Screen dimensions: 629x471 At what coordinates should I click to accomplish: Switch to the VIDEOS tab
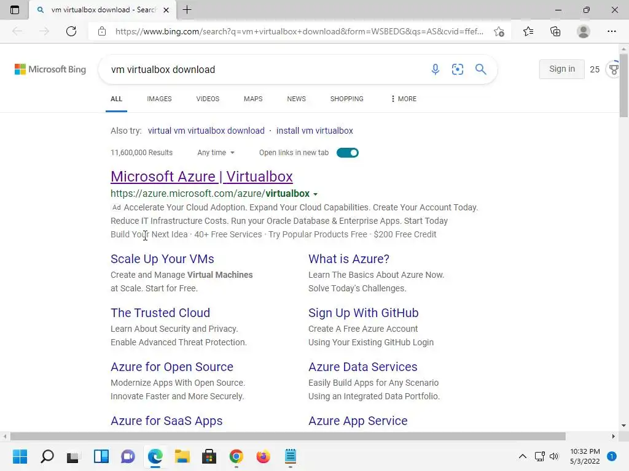pyautogui.click(x=208, y=99)
